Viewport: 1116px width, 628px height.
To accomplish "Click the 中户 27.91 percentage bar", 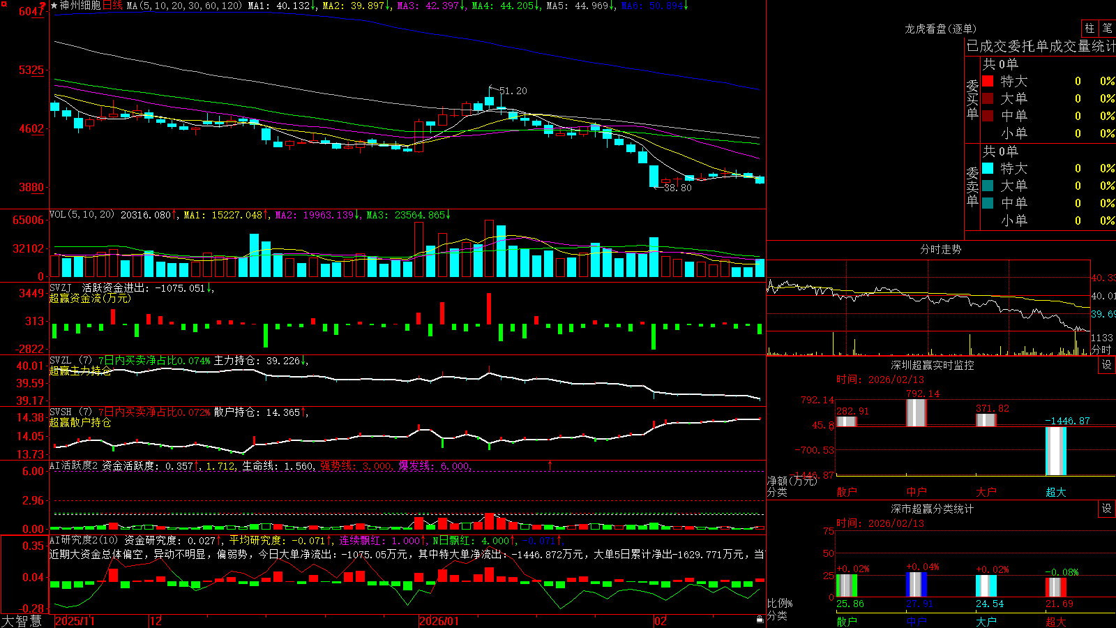I will (x=917, y=585).
